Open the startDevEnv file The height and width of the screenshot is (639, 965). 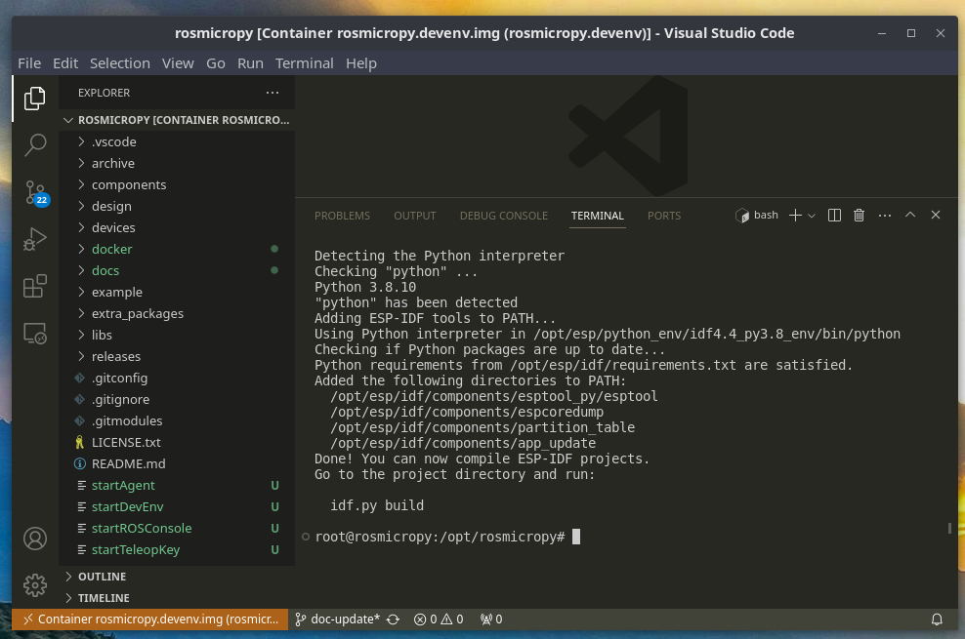point(177,507)
